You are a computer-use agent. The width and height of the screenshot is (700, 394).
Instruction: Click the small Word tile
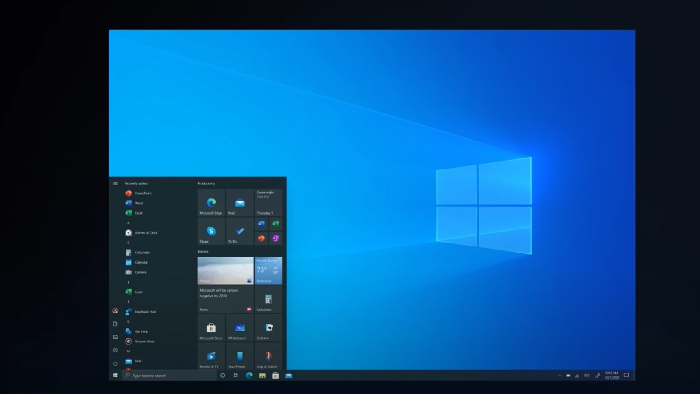[261, 224]
